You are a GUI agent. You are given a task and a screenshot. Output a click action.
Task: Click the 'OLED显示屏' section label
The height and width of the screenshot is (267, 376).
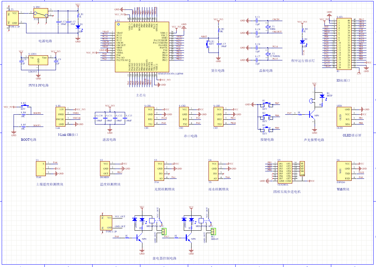[352, 135]
